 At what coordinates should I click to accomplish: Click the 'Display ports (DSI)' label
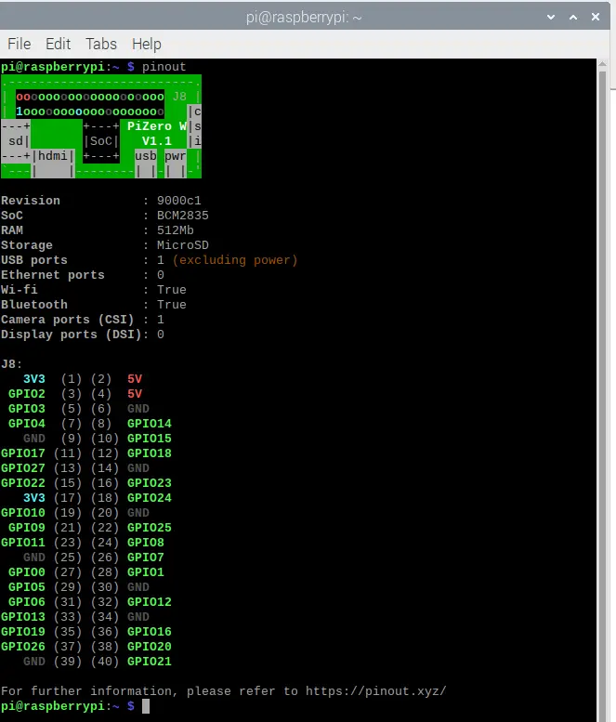pos(71,335)
